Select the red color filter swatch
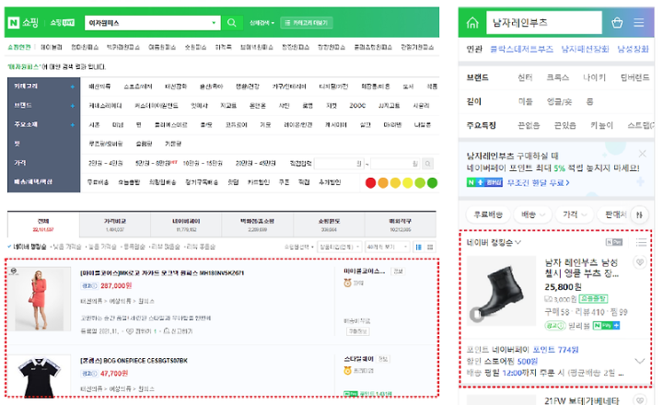 pos(370,183)
